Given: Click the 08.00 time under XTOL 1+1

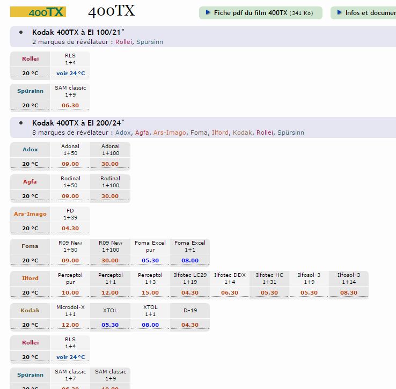Looking at the screenshot, I should 150,325.
